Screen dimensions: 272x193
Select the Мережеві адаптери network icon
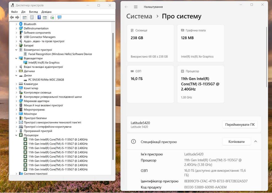tap(21, 101)
